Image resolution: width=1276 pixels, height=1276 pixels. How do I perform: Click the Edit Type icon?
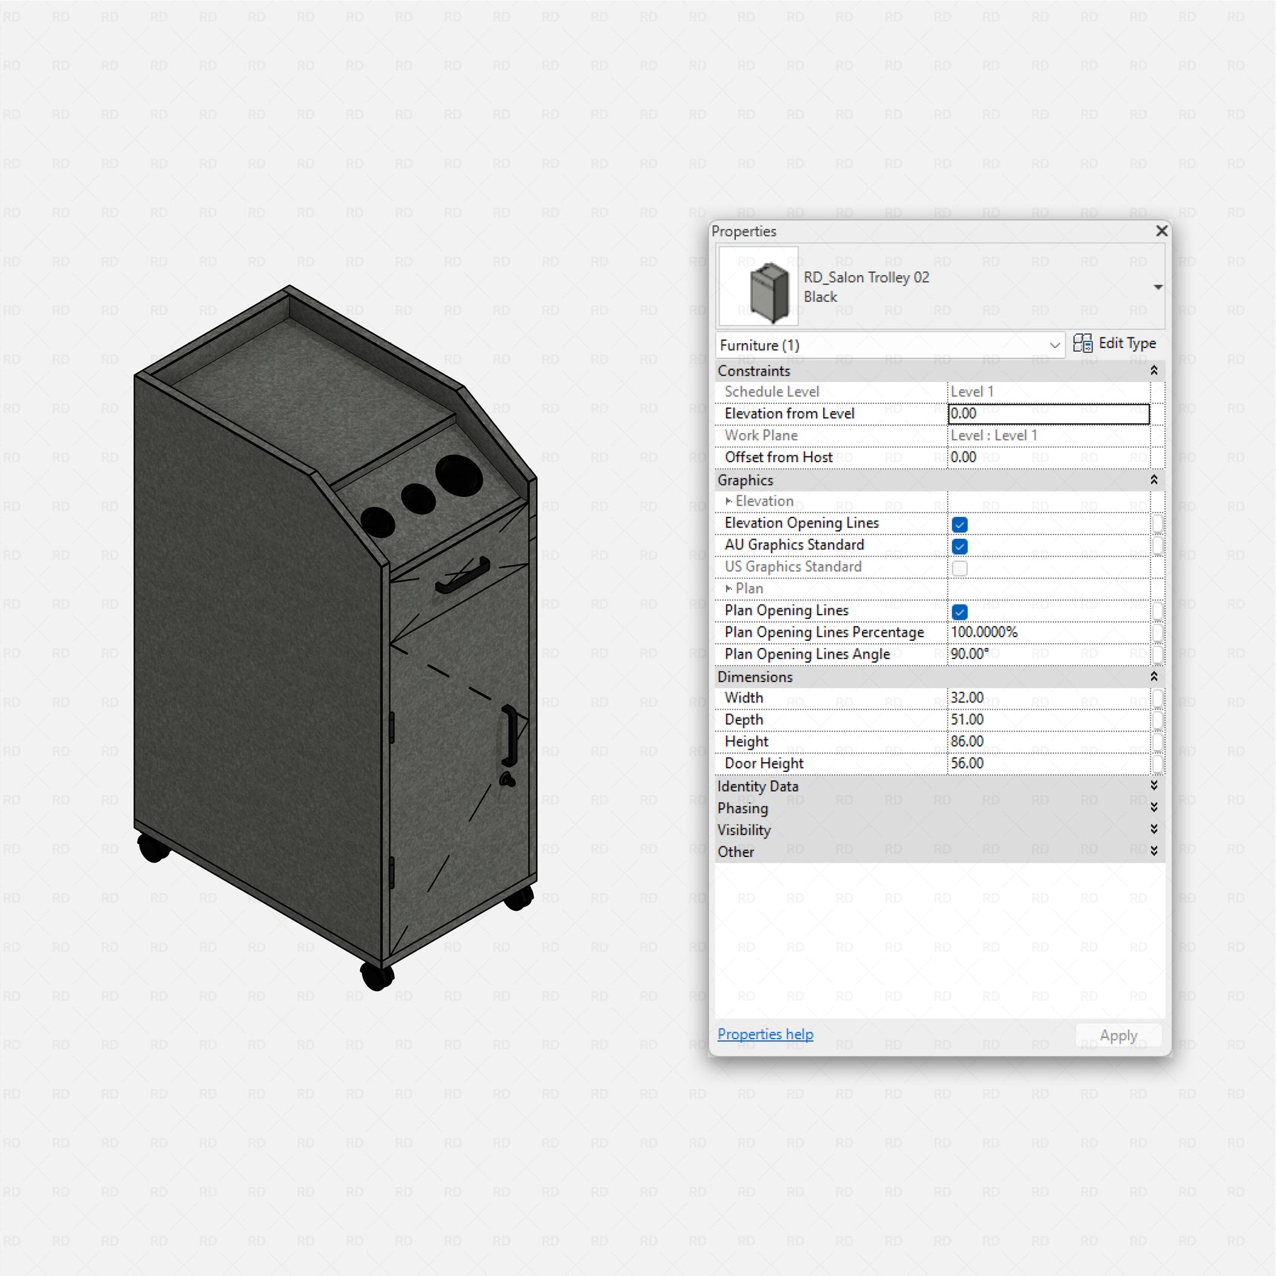(1082, 344)
